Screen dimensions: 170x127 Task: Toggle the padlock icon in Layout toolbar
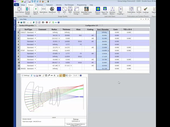(x=58, y=75)
